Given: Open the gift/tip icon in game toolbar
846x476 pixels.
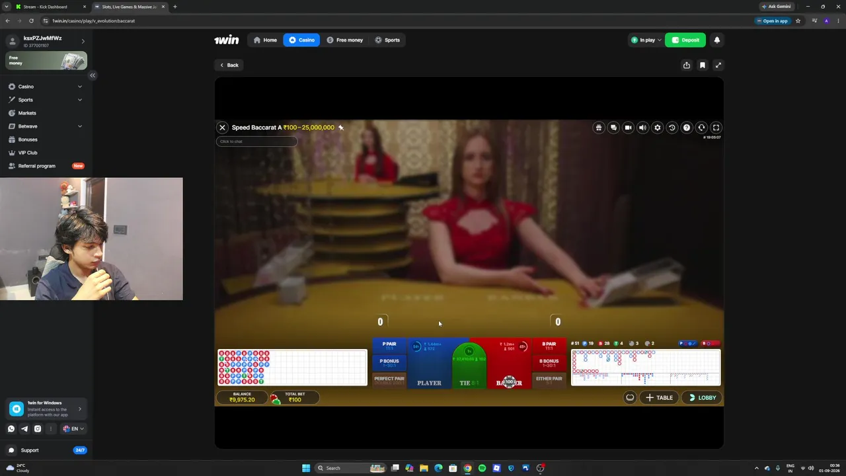Looking at the screenshot, I should 599,128.
